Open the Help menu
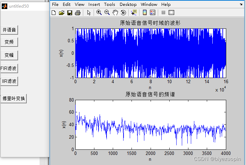 point(166,5)
